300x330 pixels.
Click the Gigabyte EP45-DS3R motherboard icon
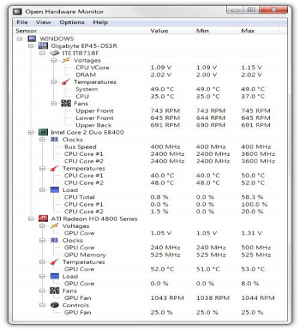pos(43,46)
